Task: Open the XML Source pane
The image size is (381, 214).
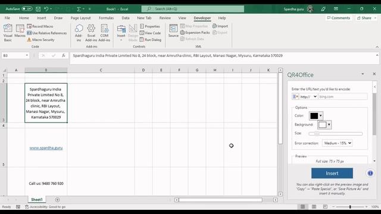Action: (x=173, y=31)
